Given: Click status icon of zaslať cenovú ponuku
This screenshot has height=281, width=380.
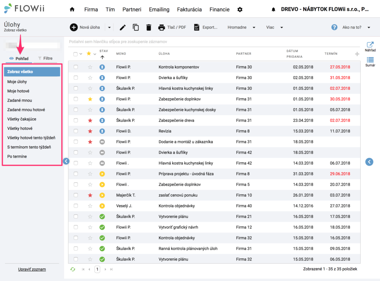Looking at the screenshot, I should (102, 195).
